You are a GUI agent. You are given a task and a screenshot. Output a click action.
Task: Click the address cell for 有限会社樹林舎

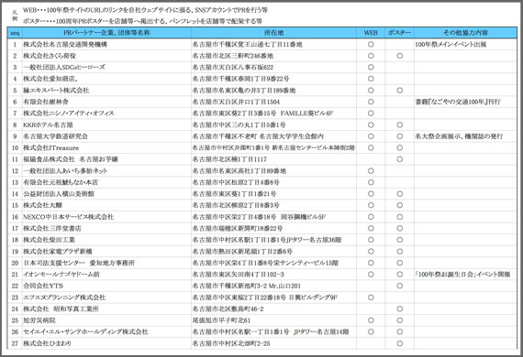273,102
